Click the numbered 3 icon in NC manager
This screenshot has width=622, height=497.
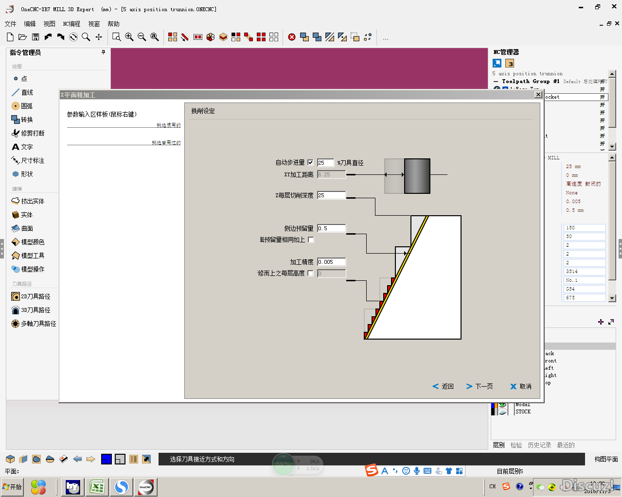point(509,63)
